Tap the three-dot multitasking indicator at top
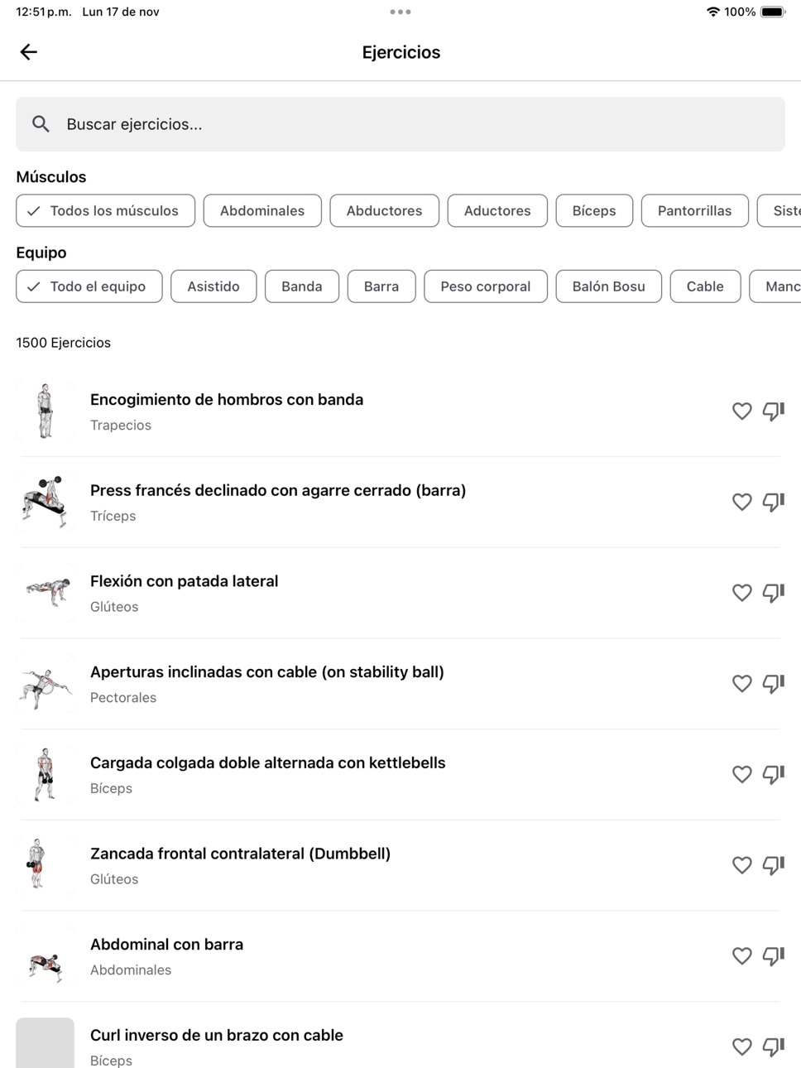Image resolution: width=801 pixels, height=1068 pixels. point(400,12)
